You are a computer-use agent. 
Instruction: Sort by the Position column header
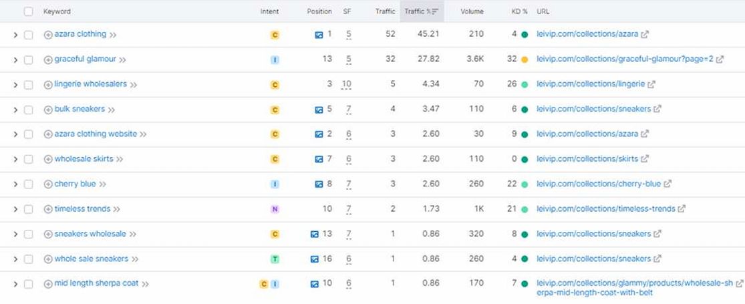pos(319,11)
